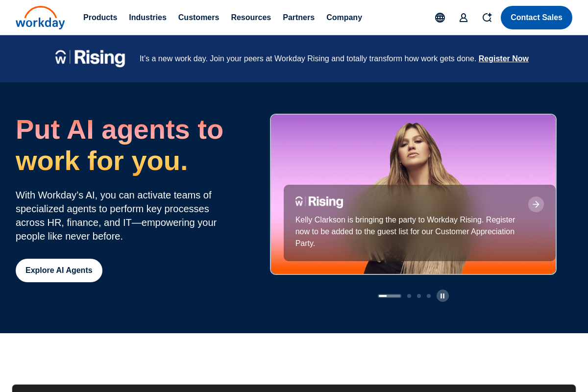Open the Products menu

[100, 18]
